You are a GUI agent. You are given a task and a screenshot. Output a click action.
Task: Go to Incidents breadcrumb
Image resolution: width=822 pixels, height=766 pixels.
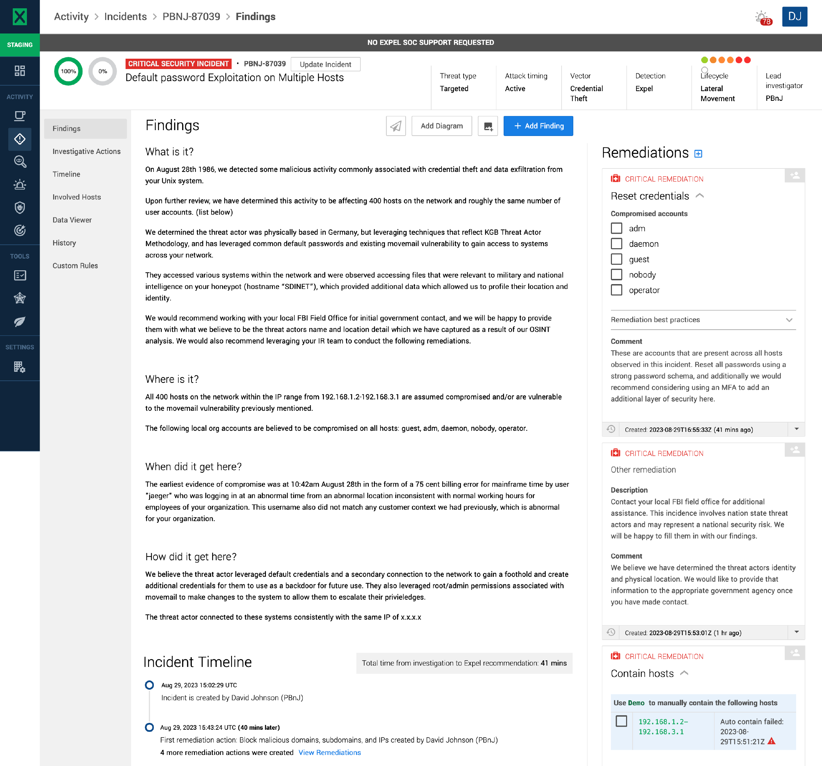coord(125,17)
